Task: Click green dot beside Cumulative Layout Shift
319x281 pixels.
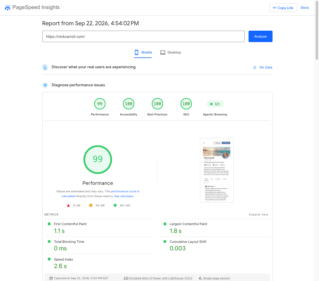Action: (x=165, y=241)
